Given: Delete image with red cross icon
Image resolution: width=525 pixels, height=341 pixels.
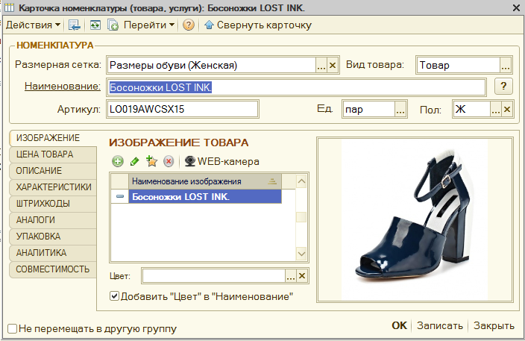Looking at the screenshot, I should click(x=169, y=161).
